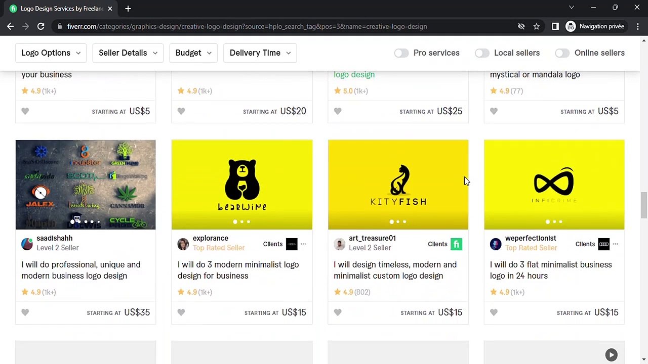Open 'mystical or mandala logo' gig title

coord(535,74)
